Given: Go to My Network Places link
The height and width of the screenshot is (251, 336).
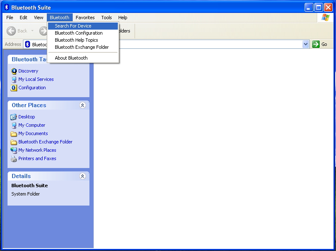Looking at the screenshot, I should [x=37, y=150].
